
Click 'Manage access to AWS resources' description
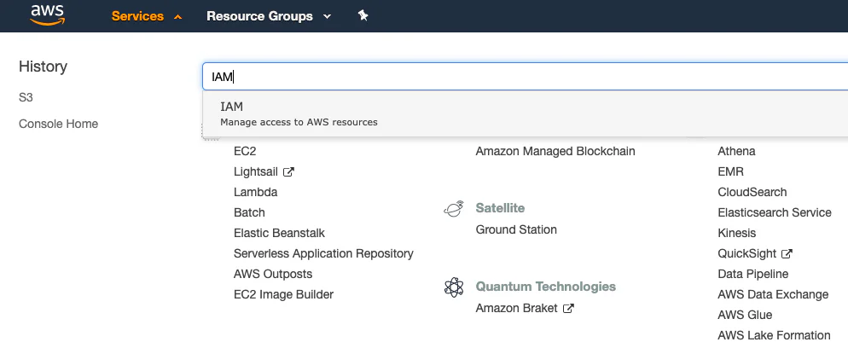point(299,122)
